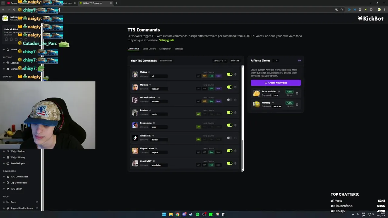Viewport: 388px width, 218px height.
Task: Open the Clip Downloader page
Action: click(19, 183)
